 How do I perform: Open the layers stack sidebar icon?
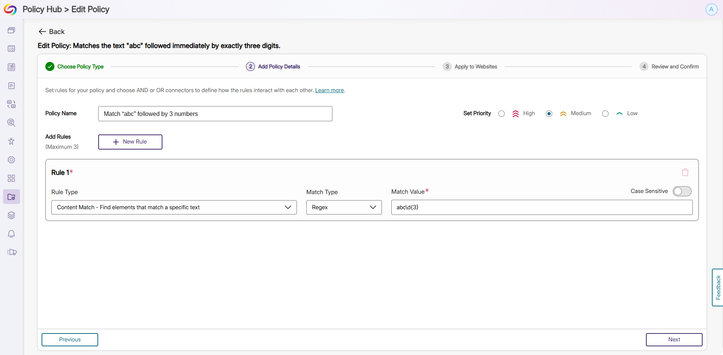pos(11,215)
